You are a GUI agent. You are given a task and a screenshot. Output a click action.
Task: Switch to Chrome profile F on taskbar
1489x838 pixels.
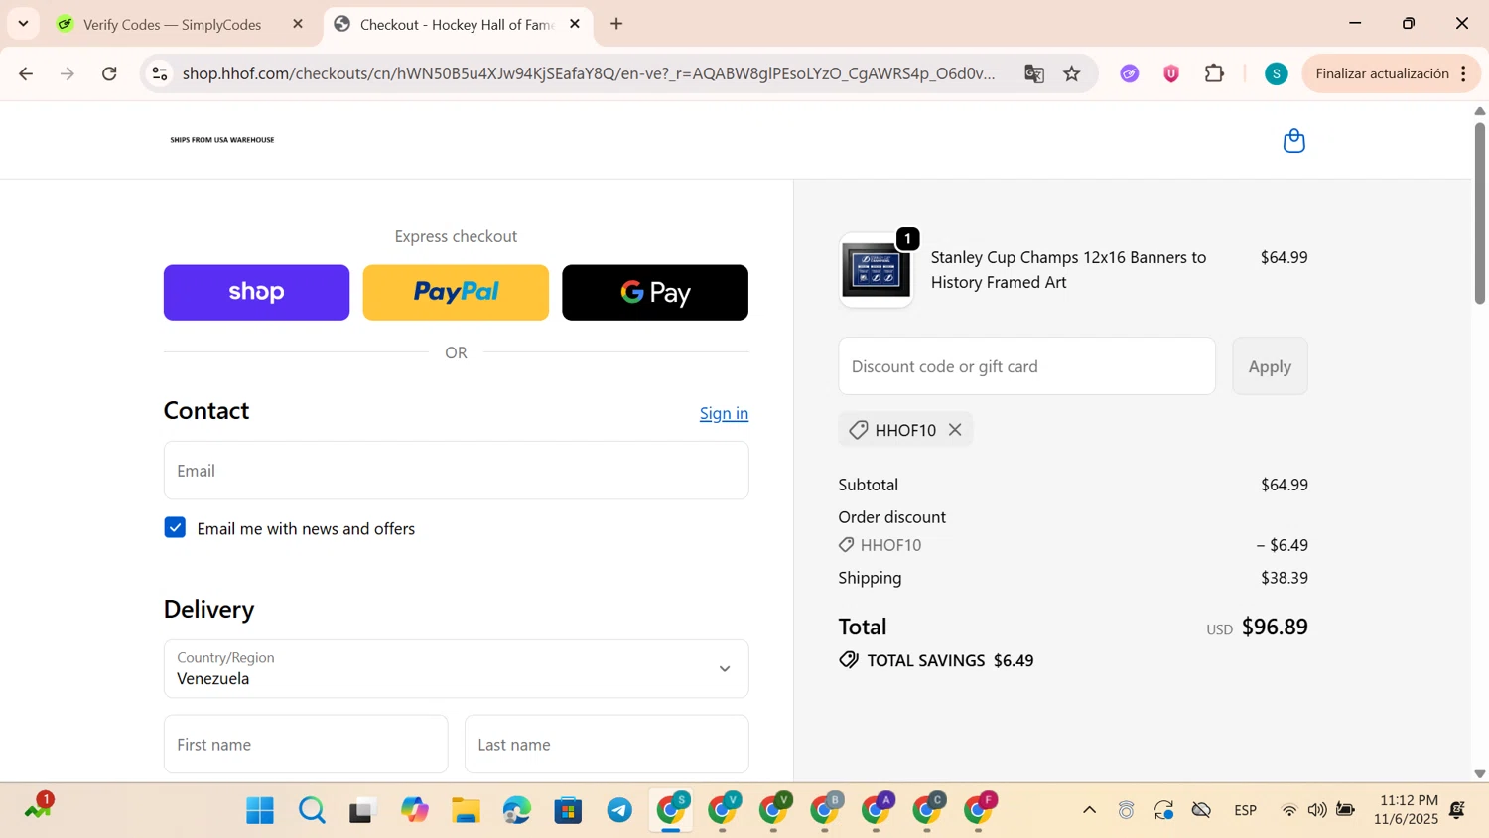(979, 811)
